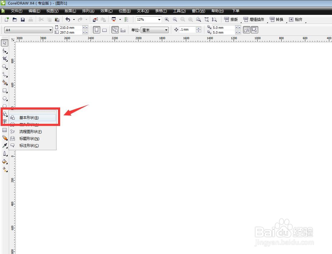Select the Fill bucket tool
The width and height of the screenshot is (332, 254).
click(5, 162)
